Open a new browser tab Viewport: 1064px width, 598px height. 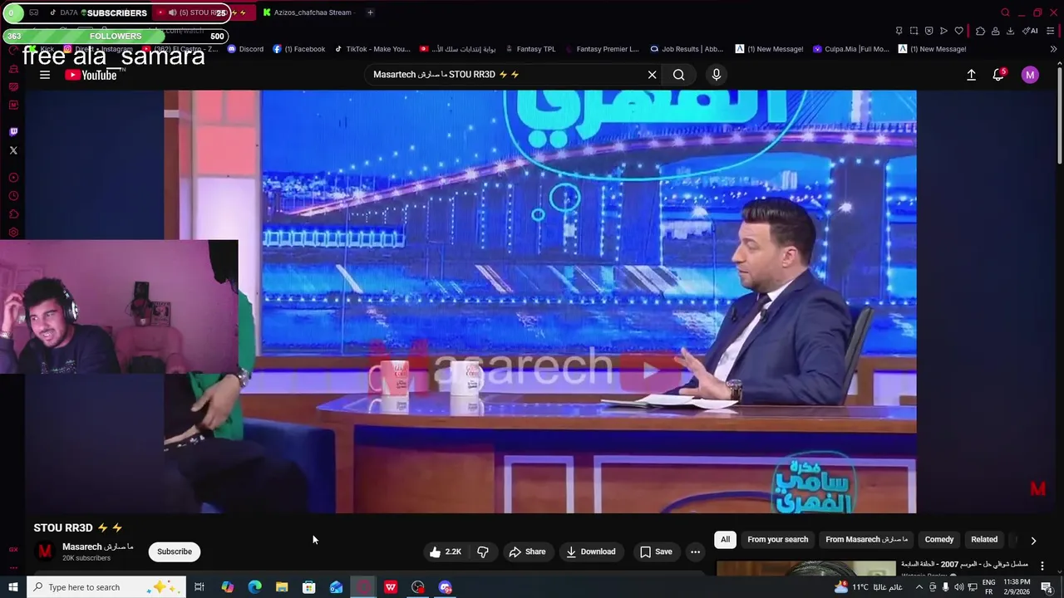tap(370, 12)
